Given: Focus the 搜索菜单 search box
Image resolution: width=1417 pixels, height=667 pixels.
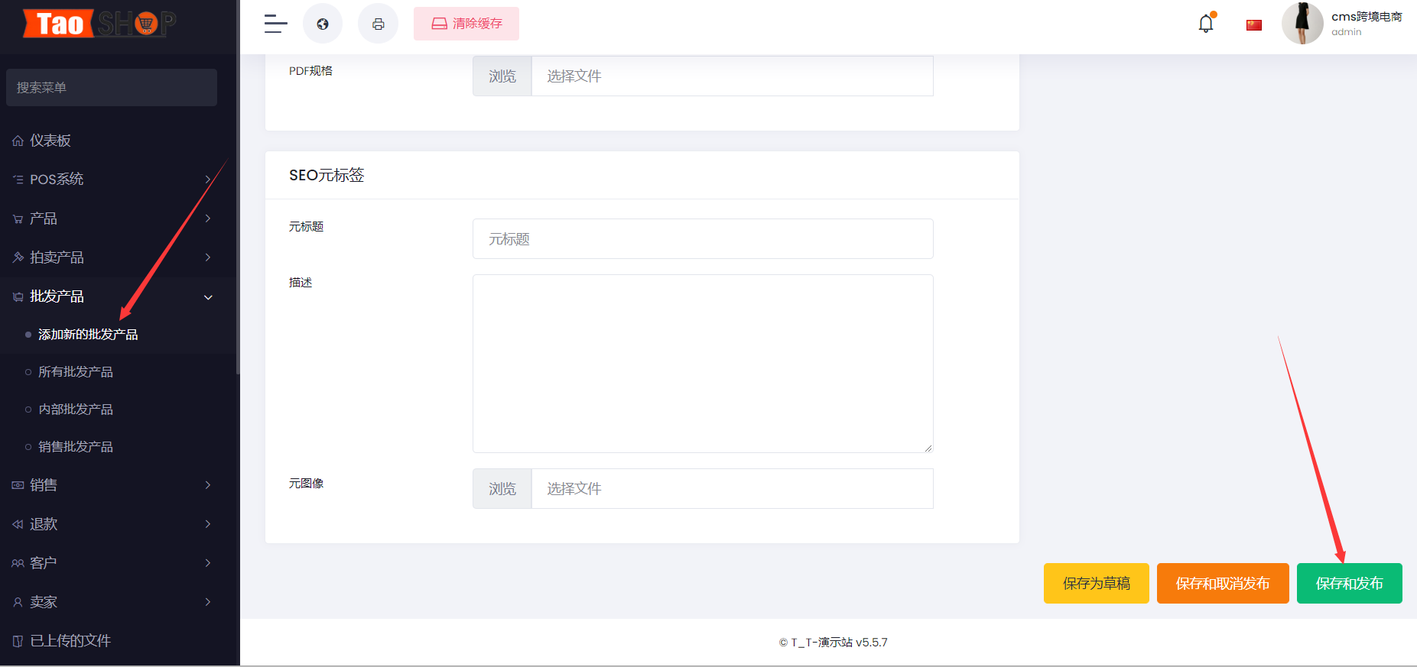Looking at the screenshot, I should [x=112, y=88].
